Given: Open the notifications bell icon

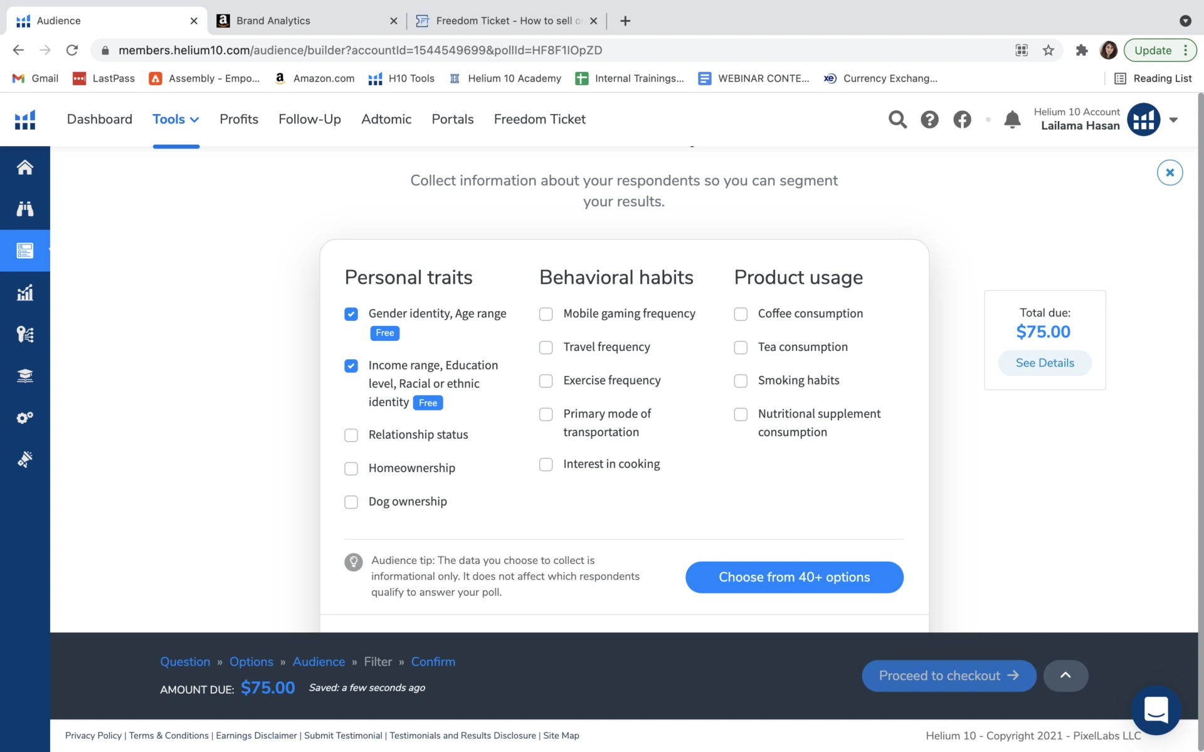Looking at the screenshot, I should click(x=1012, y=119).
